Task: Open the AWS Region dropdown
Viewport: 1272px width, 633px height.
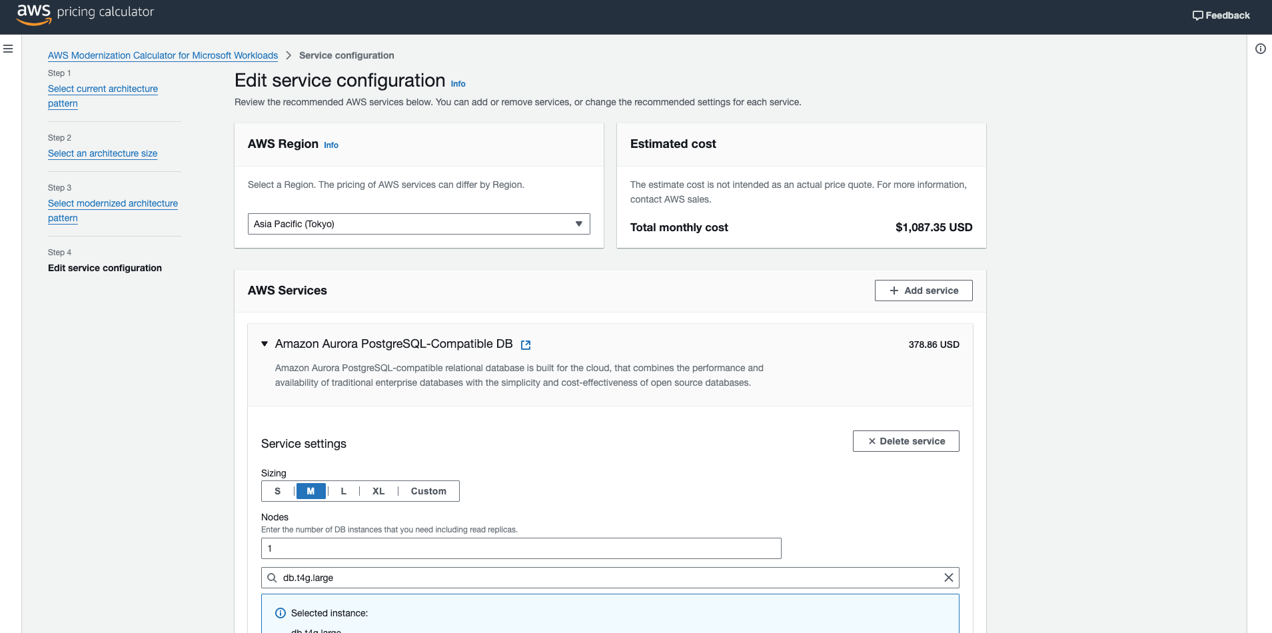Action: point(418,224)
